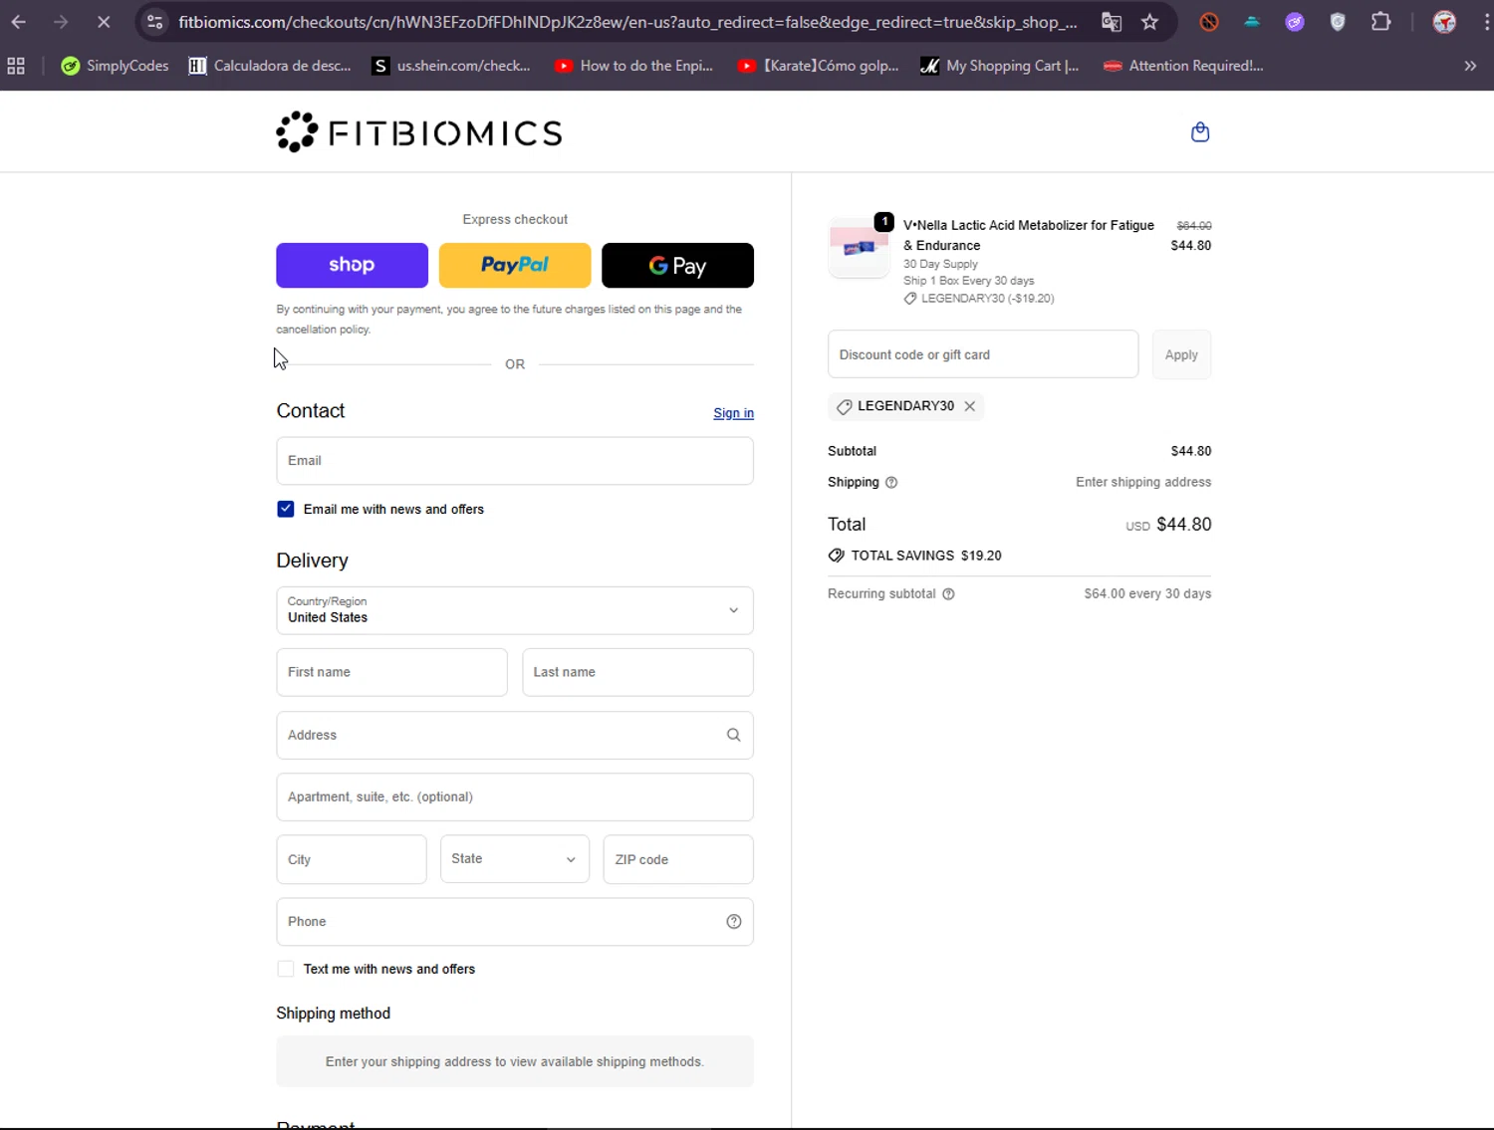
Task: Click the Total amount $44.80
Action: pos(1184,524)
